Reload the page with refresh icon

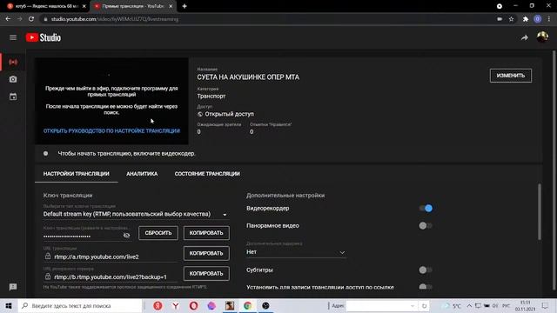[x=31, y=19]
